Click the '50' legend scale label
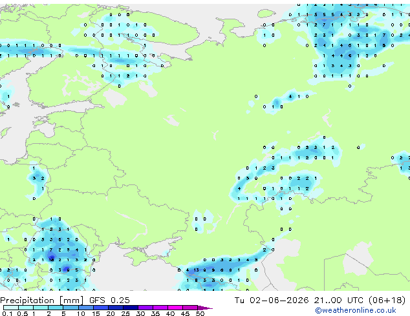The image size is (410, 316). click(200, 313)
